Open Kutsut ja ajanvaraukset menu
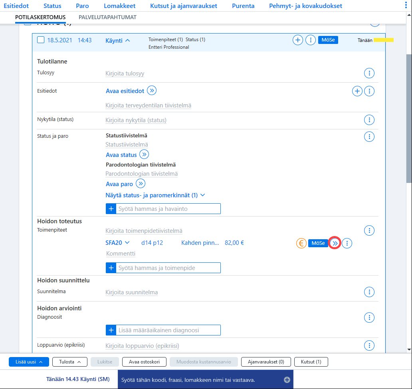The height and width of the screenshot is (389, 412). 184,6
